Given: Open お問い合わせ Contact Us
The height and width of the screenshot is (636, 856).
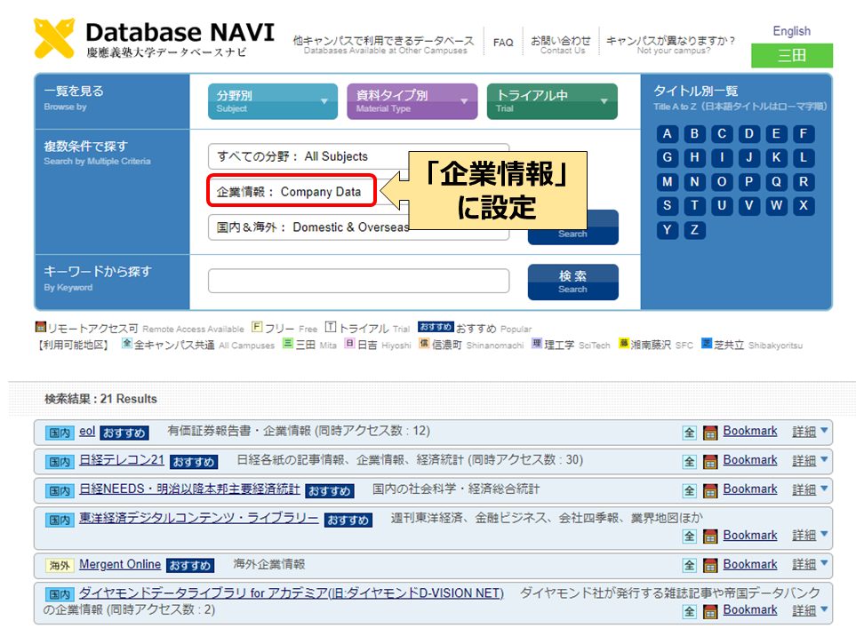Looking at the screenshot, I should point(561,44).
